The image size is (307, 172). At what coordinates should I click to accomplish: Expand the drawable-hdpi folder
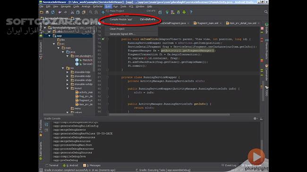(x=68, y=72)
